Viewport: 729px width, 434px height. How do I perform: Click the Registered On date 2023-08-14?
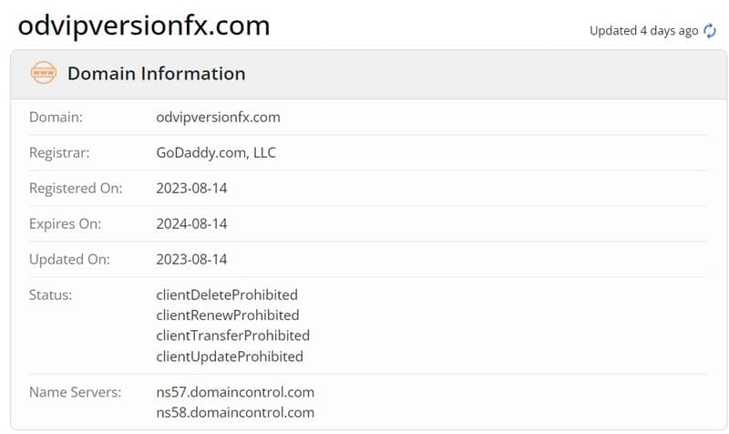(x=191, y=188)
